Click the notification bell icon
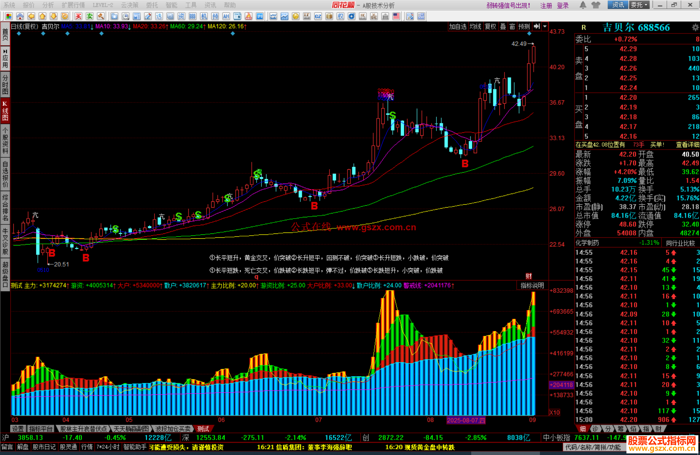 coord(583,5)
